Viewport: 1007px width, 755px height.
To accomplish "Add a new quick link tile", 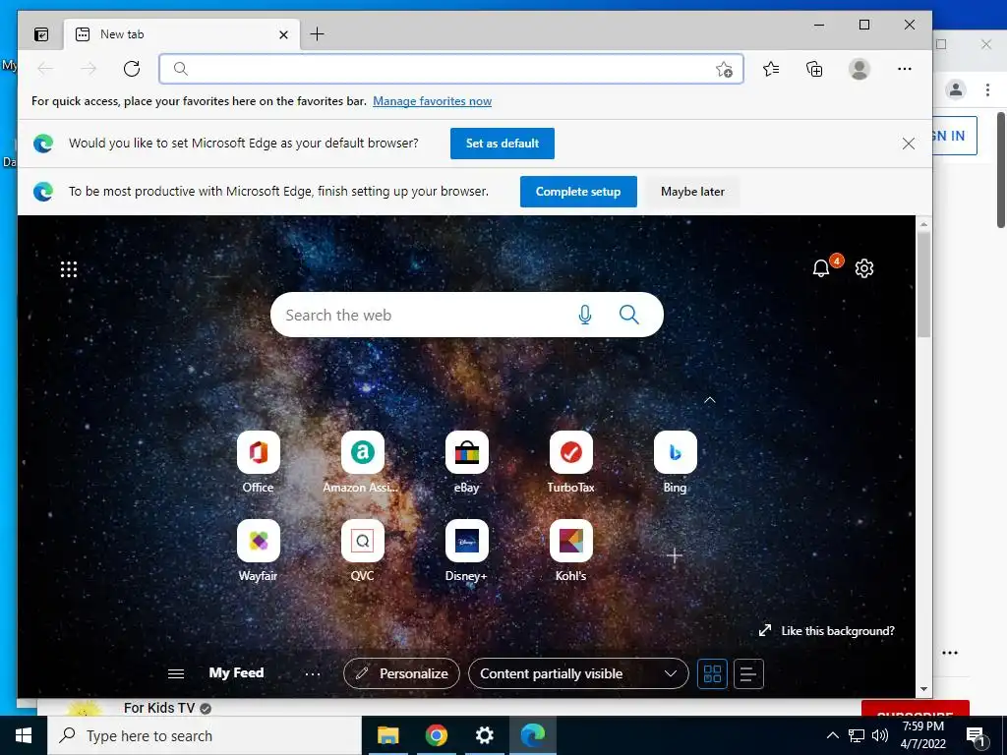I will point(675,555).
